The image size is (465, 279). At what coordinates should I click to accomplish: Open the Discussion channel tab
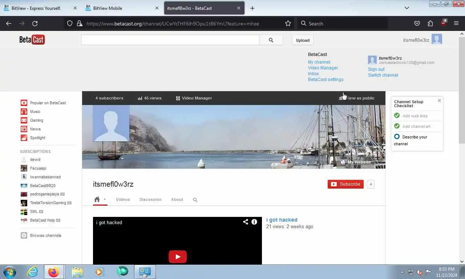(x=150, y=199)
